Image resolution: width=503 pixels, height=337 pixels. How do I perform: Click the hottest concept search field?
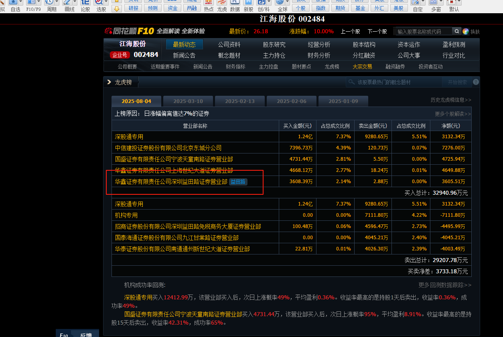tap(394, 82)
